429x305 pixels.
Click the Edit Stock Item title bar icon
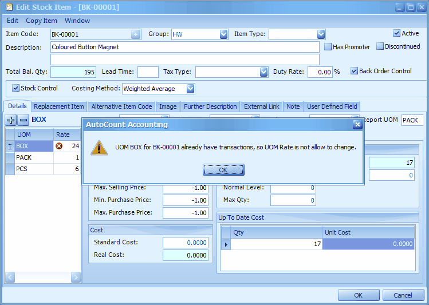[9, 7]
